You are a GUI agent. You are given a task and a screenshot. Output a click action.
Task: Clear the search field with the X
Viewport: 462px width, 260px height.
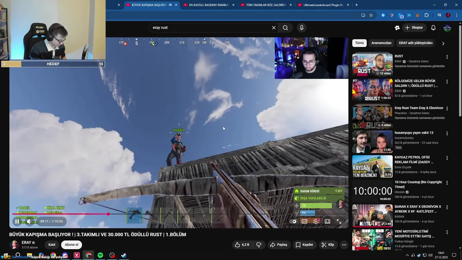coord(274,28)
